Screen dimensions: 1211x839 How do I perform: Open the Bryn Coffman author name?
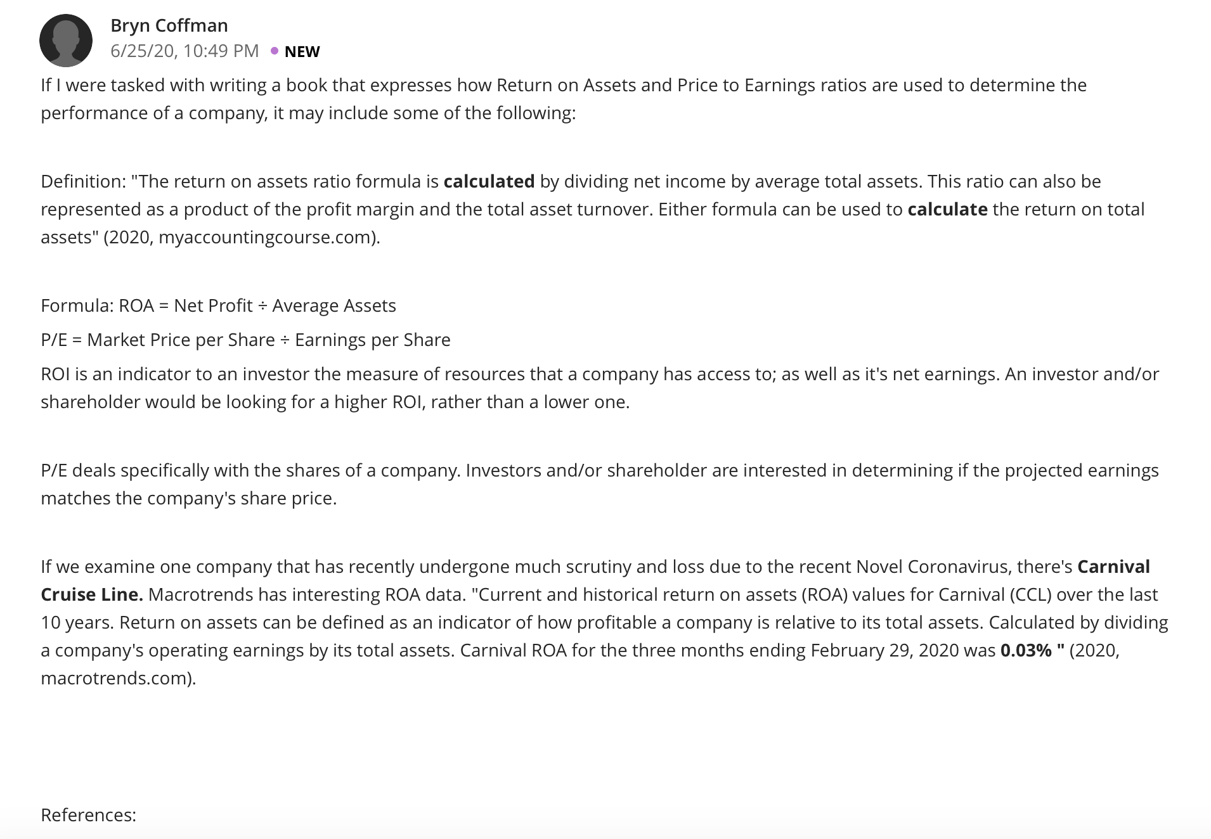[x=169, y=25]
